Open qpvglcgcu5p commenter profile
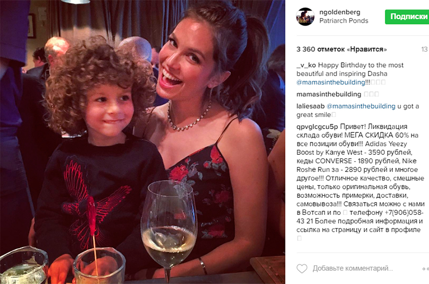This screenshot has width=429, height=284. coord(317,127)
